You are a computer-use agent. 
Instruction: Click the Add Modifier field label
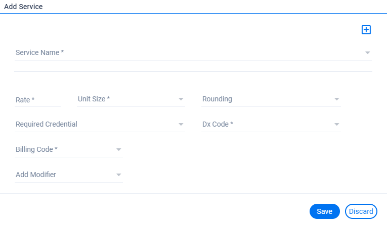click(36, 175)
